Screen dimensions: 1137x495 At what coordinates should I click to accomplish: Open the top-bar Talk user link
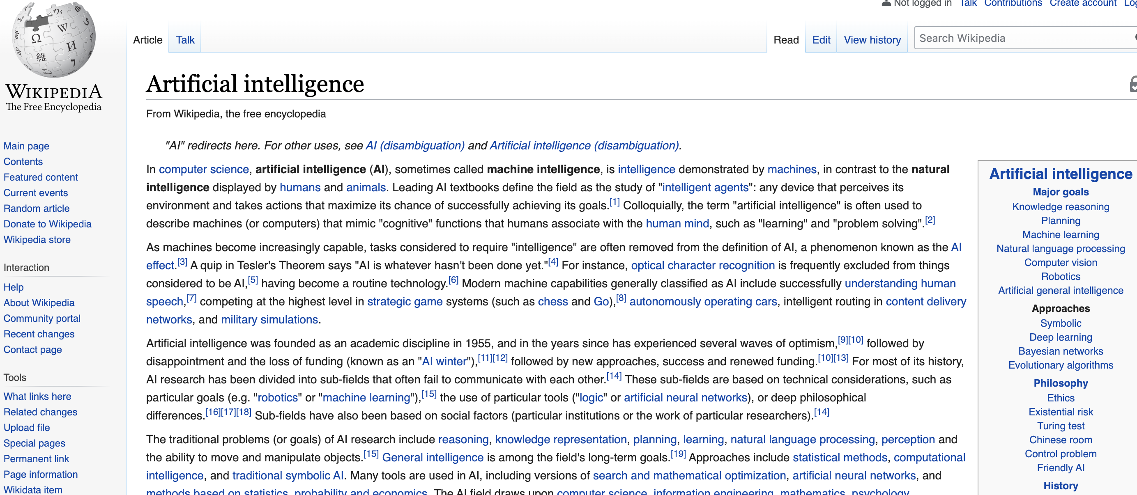click(968, 3)
